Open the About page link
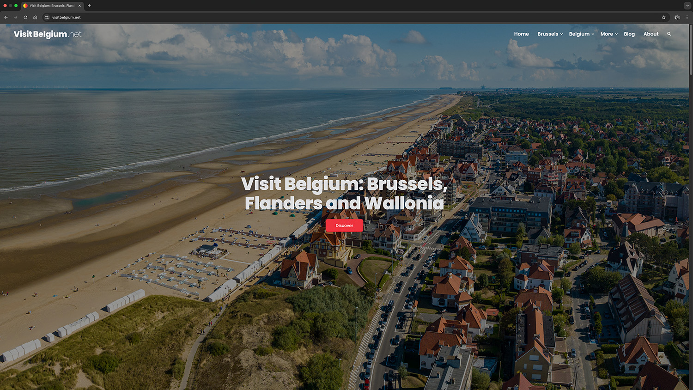This screenshot has height=390, width=693. coord(651,34)
